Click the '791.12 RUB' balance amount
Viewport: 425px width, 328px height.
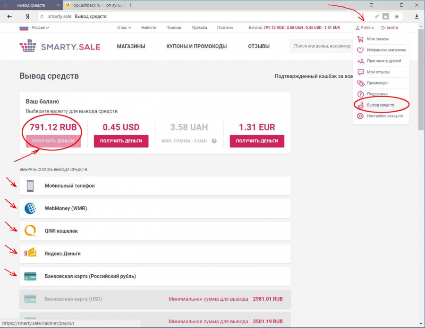[x=53, y=127]
